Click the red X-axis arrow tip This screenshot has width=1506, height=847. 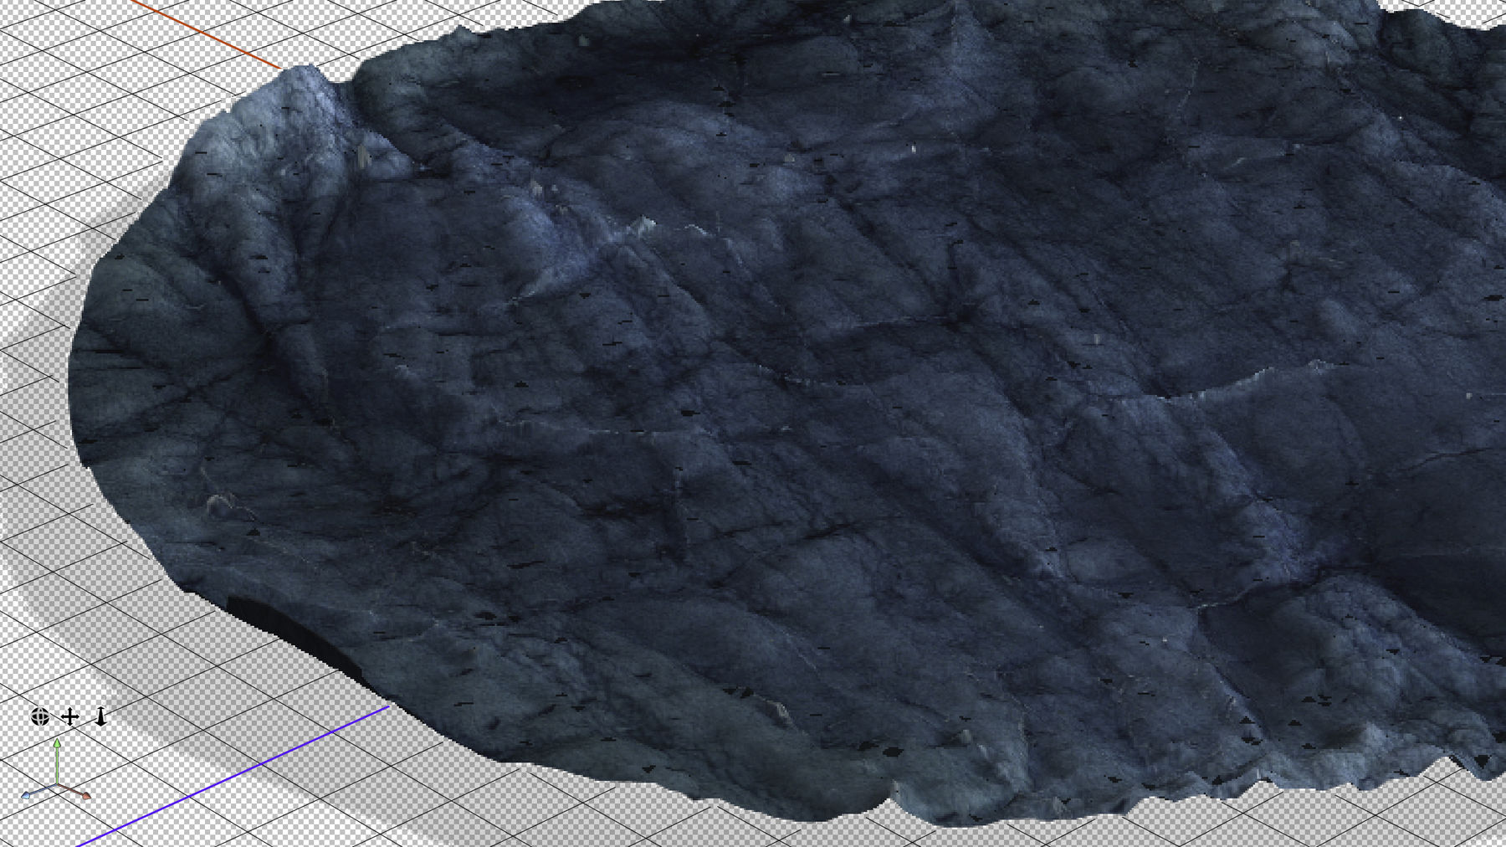tap(86, 795)
